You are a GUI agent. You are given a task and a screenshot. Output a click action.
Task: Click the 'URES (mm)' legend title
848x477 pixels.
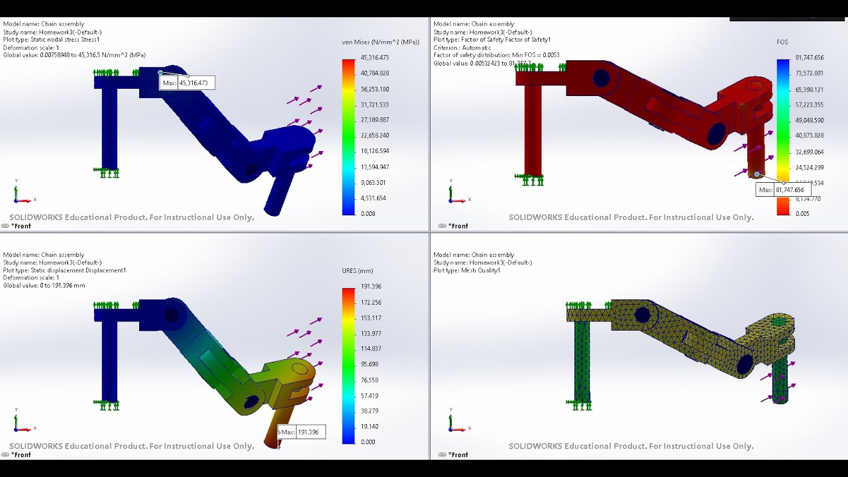pos(358,270)
